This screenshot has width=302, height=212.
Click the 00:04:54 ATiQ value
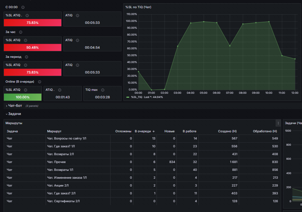pos(92,47)
